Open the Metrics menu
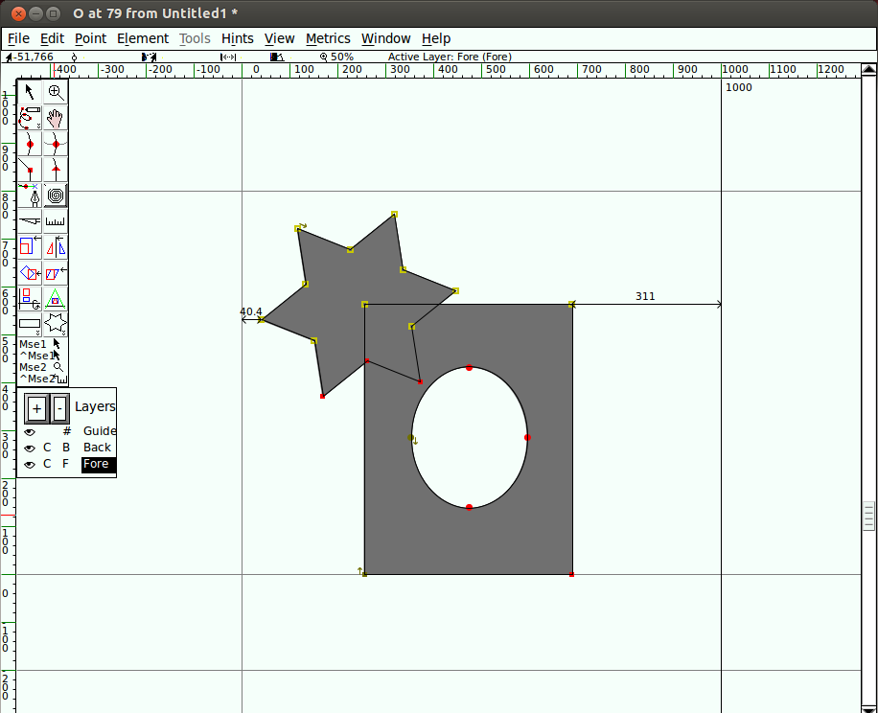The width and height of the screenshot is (878, 713). (328, 38)
